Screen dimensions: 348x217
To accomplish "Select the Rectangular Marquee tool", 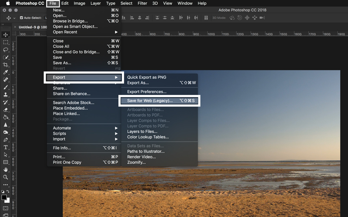I will [x=6, y=42].
